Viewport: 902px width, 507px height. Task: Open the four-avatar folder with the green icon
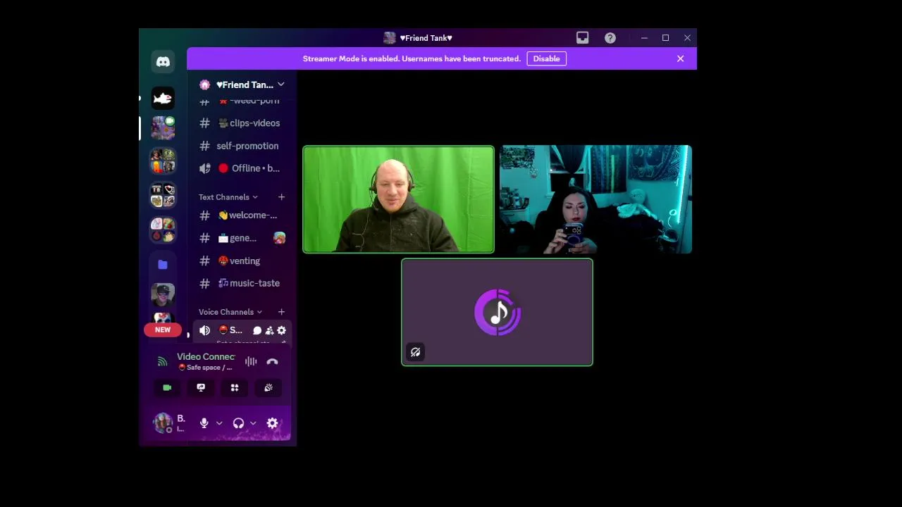click(163, 161)
